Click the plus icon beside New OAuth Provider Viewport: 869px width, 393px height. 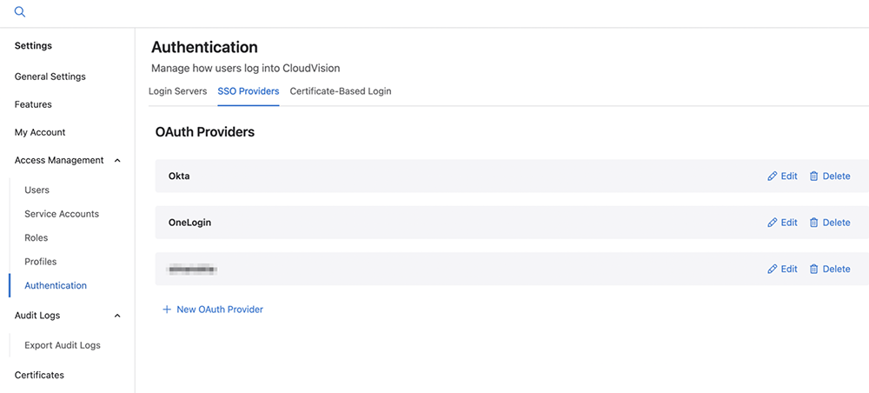(x=166, y=310)
